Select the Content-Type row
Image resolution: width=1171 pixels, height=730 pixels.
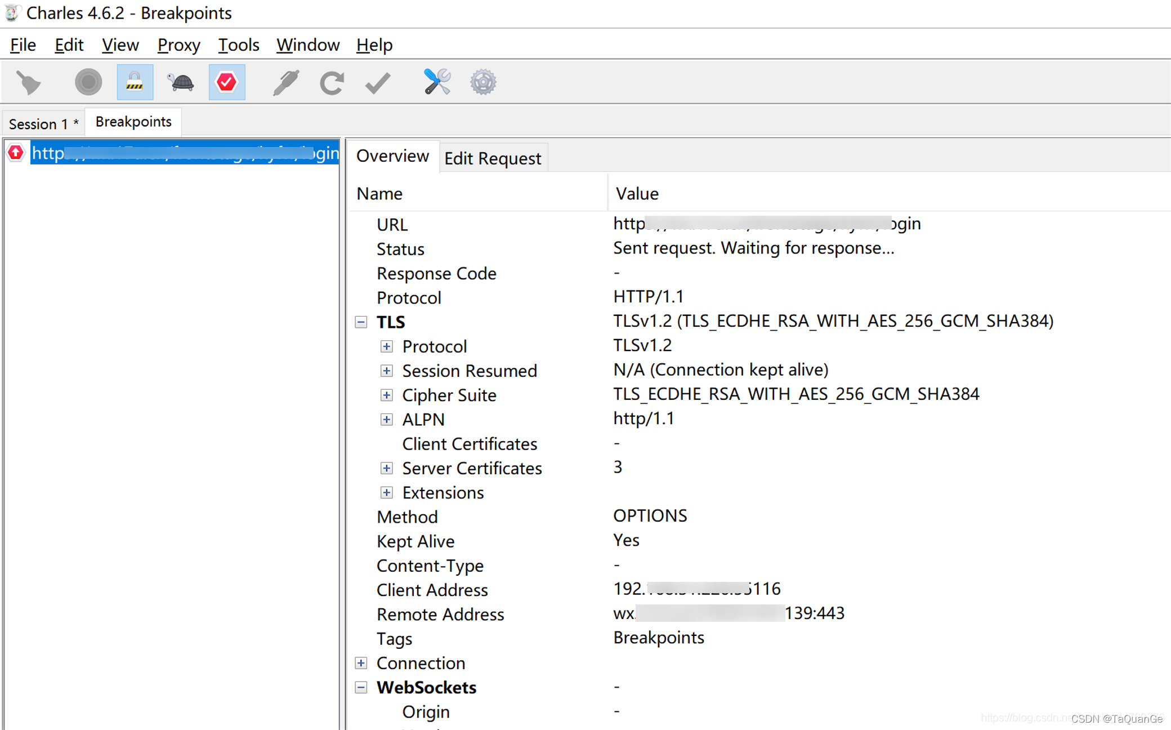(760, 566)
